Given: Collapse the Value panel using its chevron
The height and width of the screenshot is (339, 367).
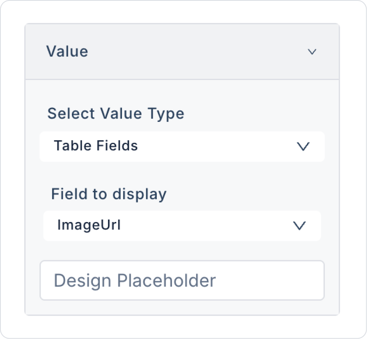Looking at the screenshot, I should [312, 52].
